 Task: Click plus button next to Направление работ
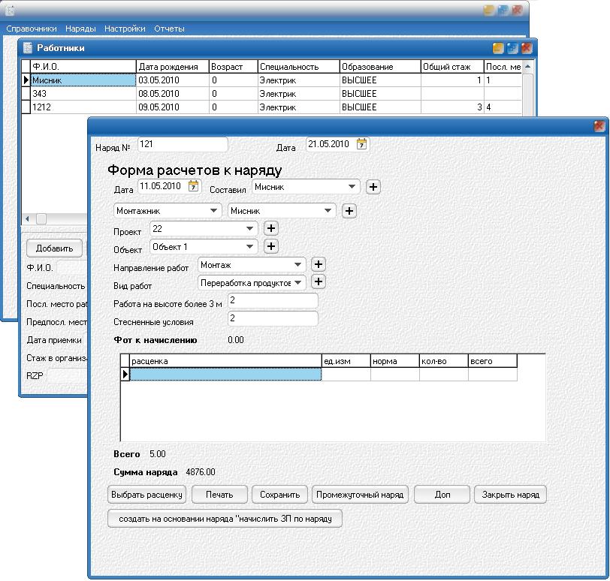(318, 264)
